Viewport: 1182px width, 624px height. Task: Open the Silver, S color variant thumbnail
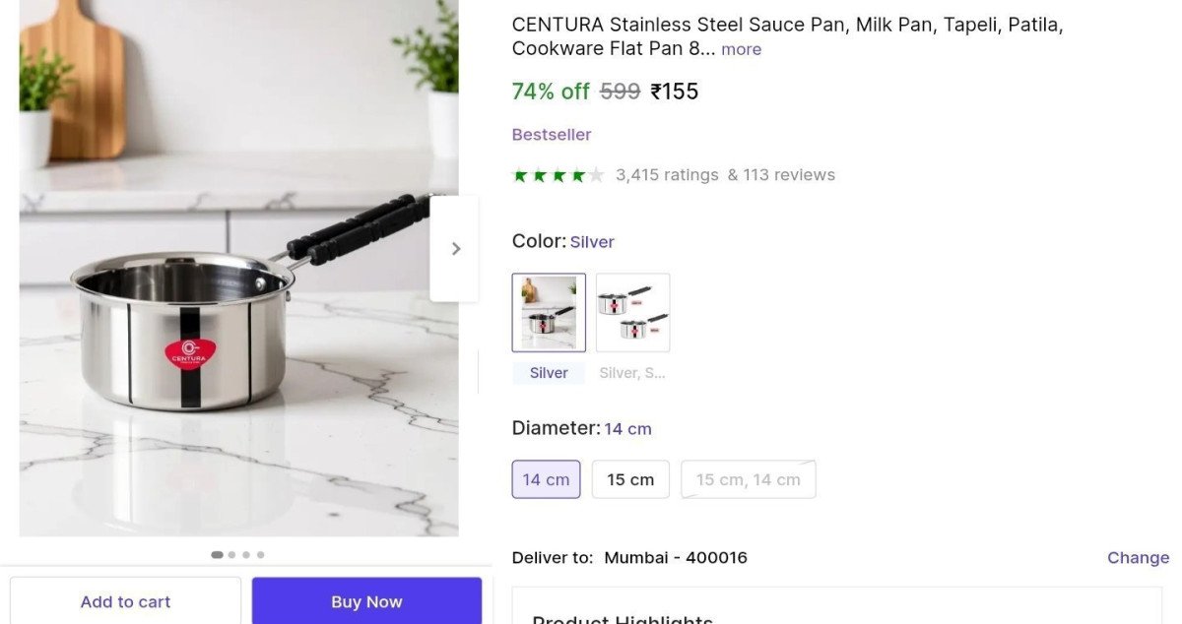(631, 312)
